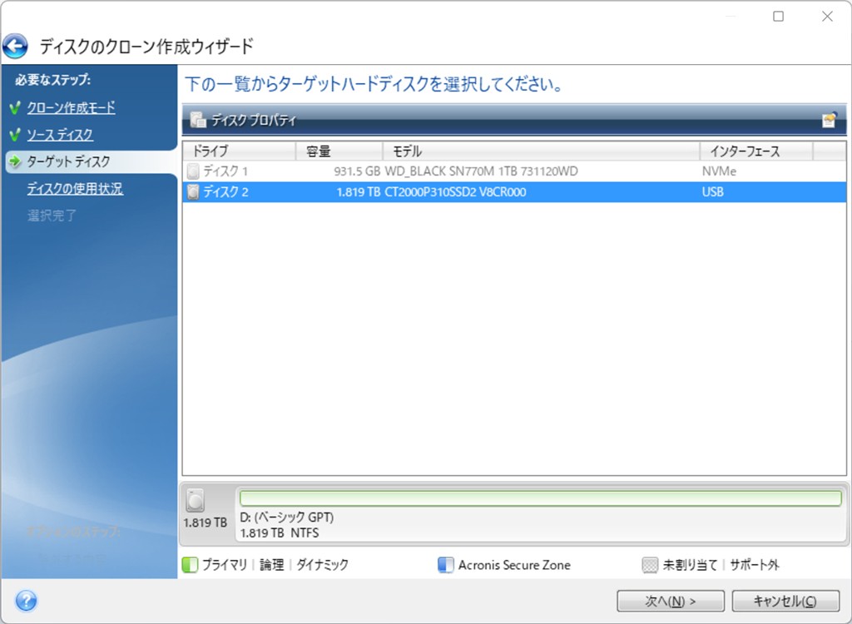Sort by the ドライブ column header

(x=239, y=151)
